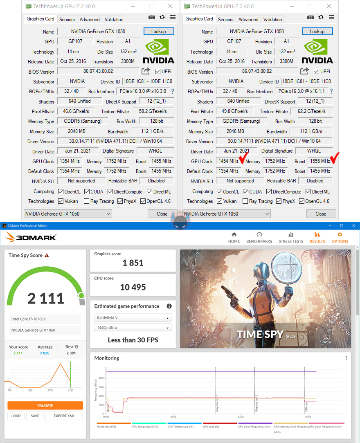
Task: Open Battlefield V game dropdown
Action: (133, 317)
